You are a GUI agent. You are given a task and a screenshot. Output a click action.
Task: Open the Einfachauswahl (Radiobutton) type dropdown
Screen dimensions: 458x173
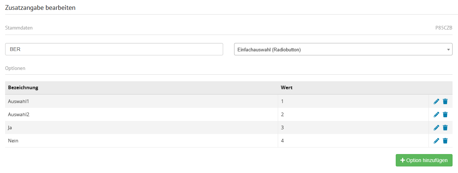pos(343,50)
